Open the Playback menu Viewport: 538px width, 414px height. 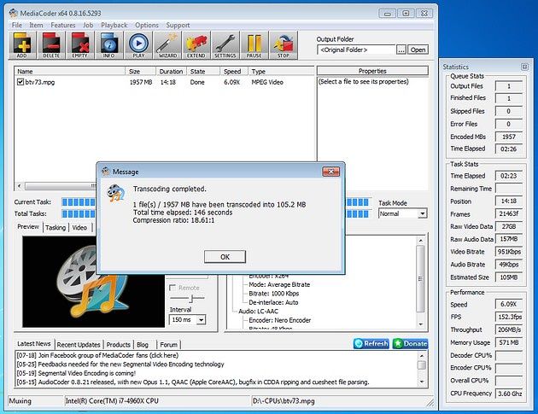click(114, 25)
